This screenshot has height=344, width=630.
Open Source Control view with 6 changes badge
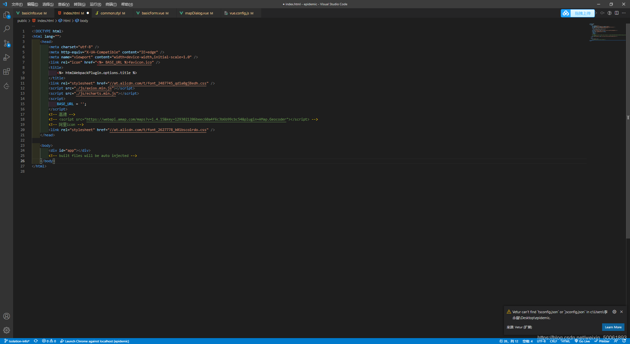(x=7, y=43)
